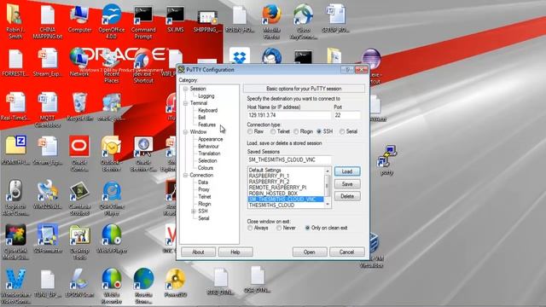Select ROBIN_HOSTED_BOX saved session

[x=273, y=194]
